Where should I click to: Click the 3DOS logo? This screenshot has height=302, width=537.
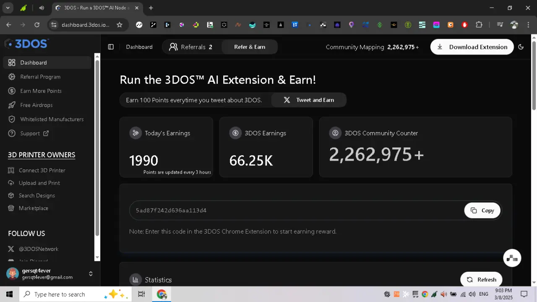[x=27, y=44]
